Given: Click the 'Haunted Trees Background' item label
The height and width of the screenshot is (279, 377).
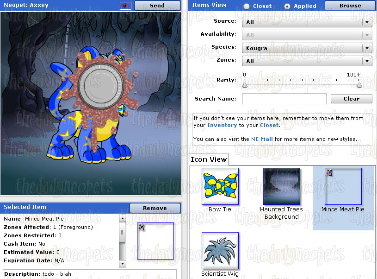Looking at the screenshot, I should (x=281, y=213).
